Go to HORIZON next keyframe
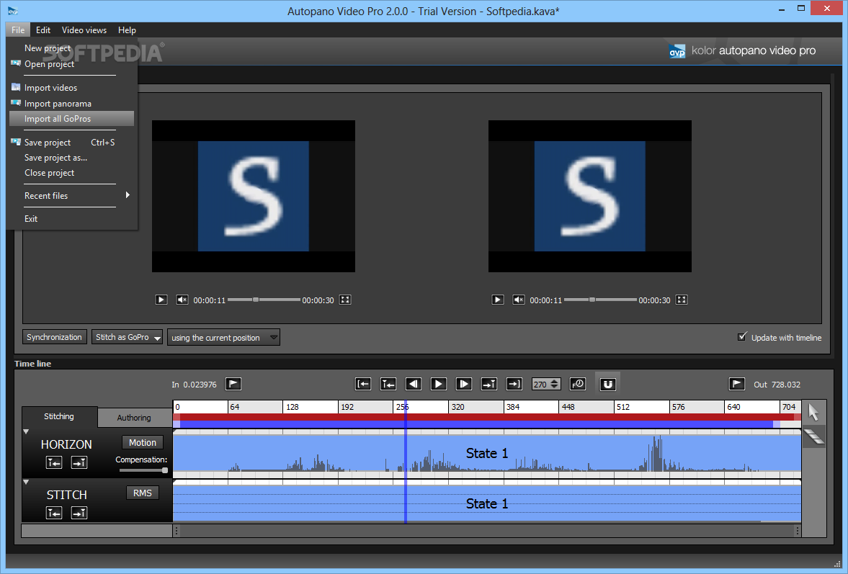This screenshot has height=574, width=848. pyautogui.click(x=79, y=462)
